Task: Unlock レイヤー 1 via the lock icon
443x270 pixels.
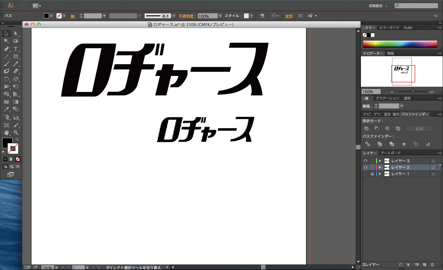Action: 372,174
